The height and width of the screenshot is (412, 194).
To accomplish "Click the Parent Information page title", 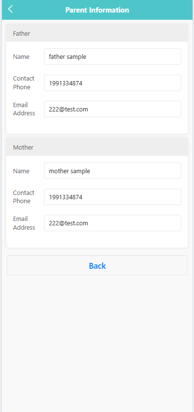I will tap(97, 10).
